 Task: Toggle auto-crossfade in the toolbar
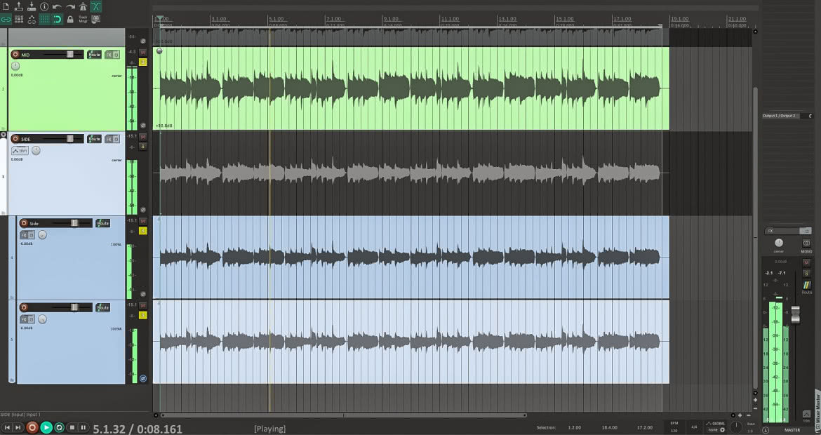[96, 6]
